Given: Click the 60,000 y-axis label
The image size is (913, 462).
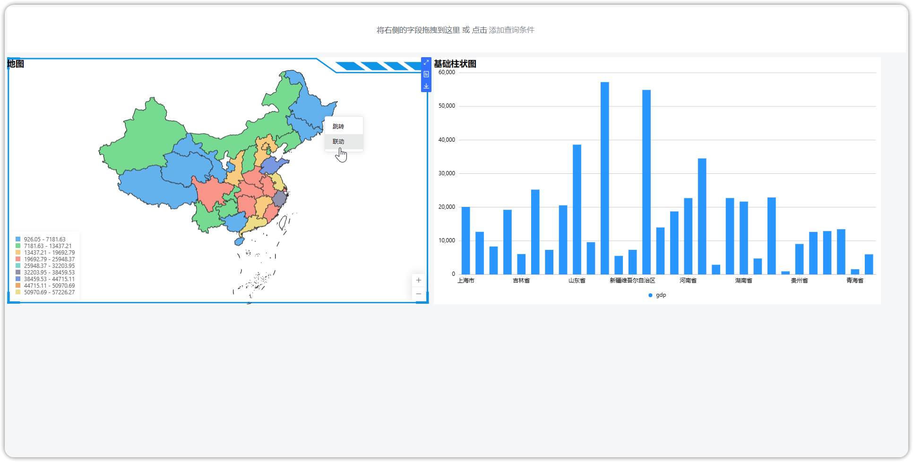Looking at the screenshot, I should 447,72.
